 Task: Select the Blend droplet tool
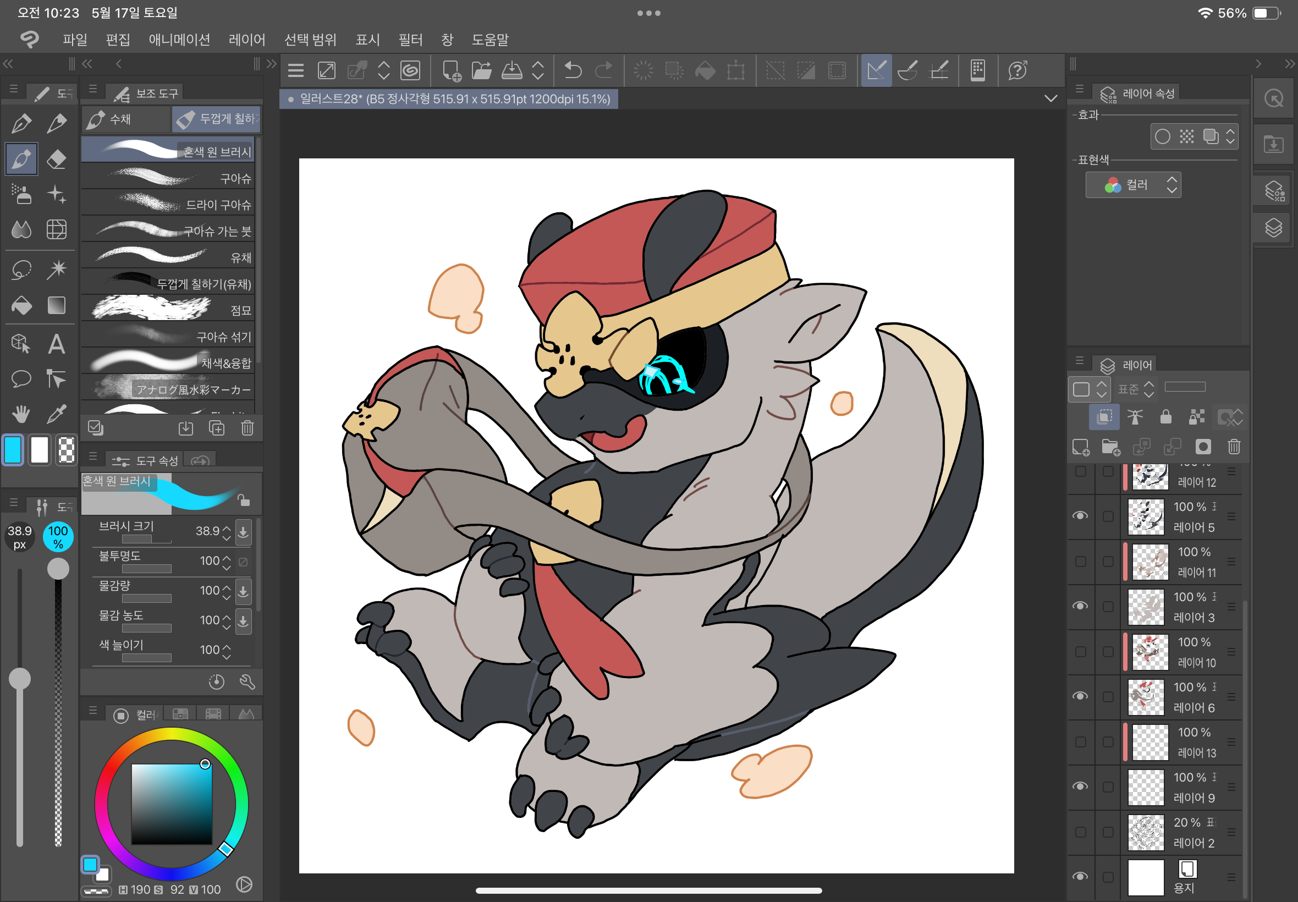(x=21, y=229)
